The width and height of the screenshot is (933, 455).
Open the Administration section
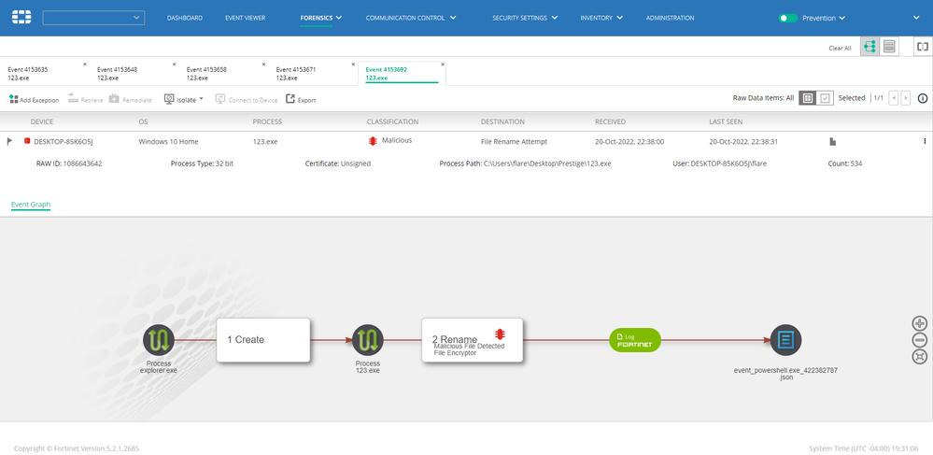click(x=670, y=18)
